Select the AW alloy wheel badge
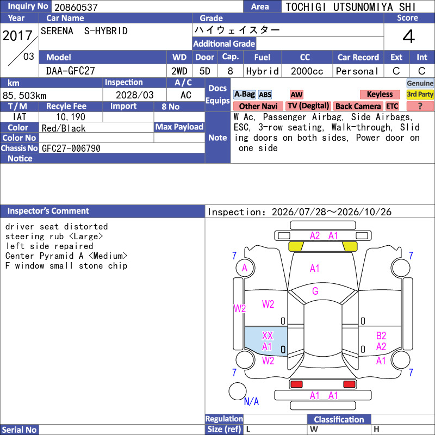 (x=296, y=95)
